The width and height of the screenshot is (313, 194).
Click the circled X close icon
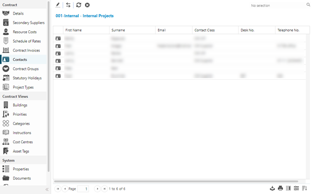[x=87, y=5]
